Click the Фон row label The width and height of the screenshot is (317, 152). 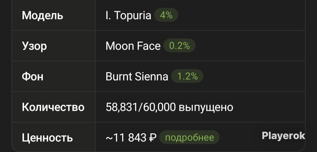coord(33,77)
